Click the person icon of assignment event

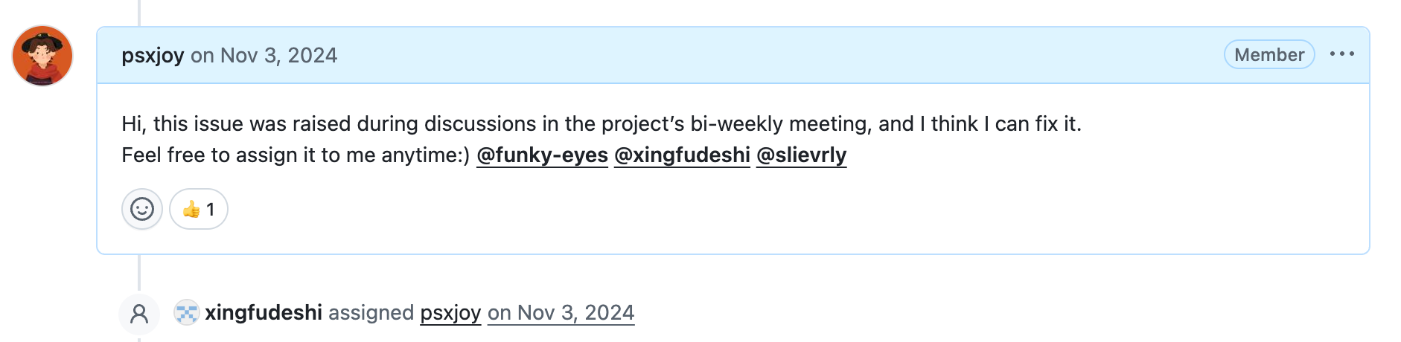139,314
